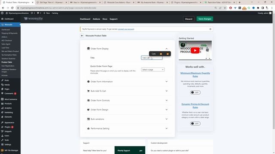This screenshot has width=275, height=154.
Task: Click the Order Form Design palette icon
Action: tap(89, 110)
